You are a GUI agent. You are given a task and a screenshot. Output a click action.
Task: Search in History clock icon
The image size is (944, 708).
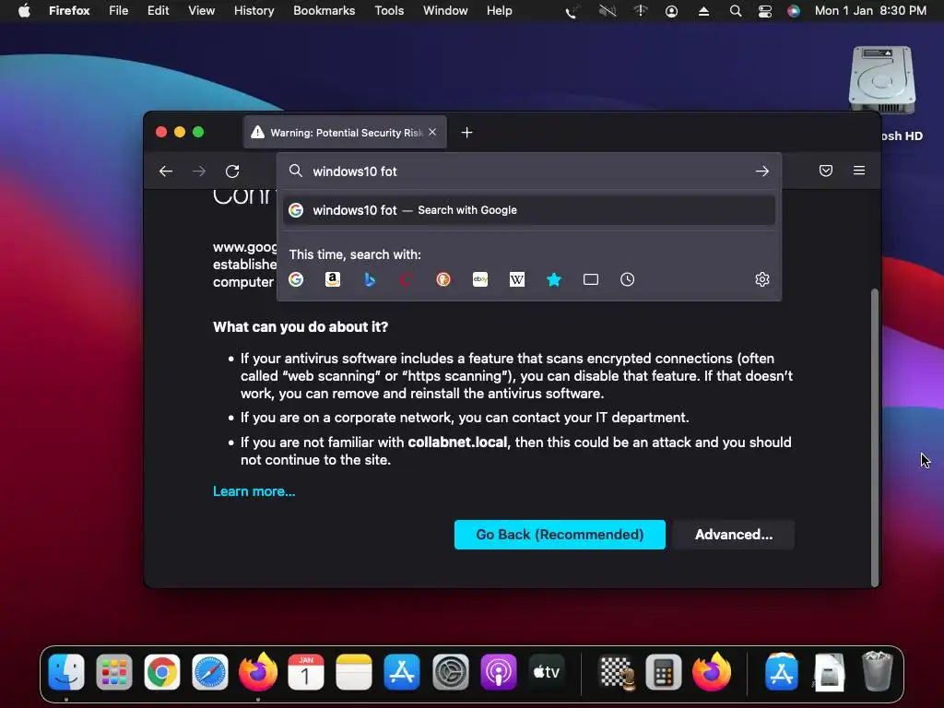(627, 279)
